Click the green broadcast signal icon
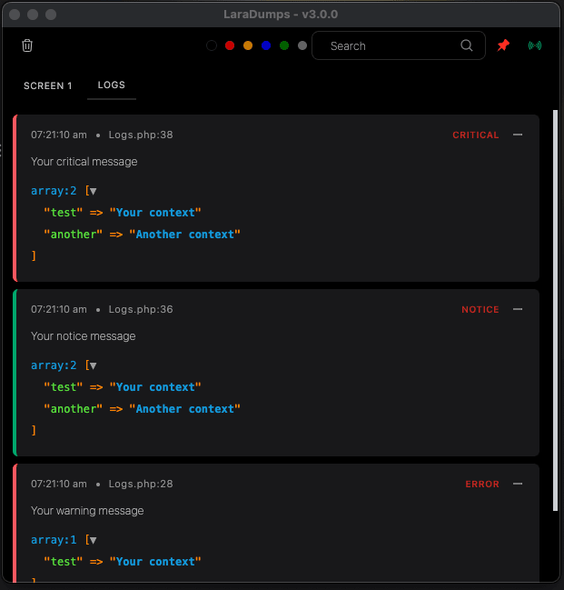 (x=534, y=45)
